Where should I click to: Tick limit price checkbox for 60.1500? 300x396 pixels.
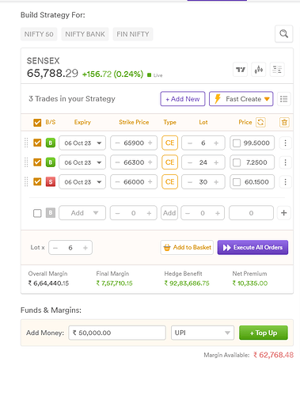(237, 182)
